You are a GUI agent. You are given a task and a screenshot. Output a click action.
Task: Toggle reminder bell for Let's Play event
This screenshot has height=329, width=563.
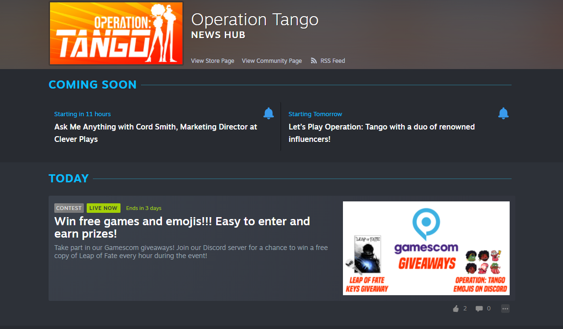point(503,113)
